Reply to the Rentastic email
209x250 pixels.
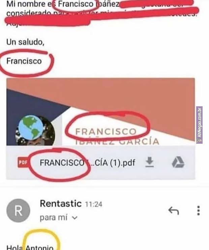174,211
